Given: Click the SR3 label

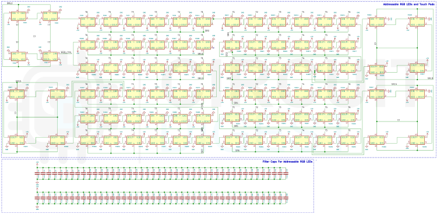Looking at the screenshot, I should [228, 79].
